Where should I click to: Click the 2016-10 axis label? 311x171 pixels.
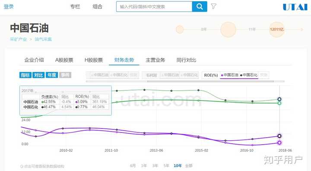(x=247, y=151)
